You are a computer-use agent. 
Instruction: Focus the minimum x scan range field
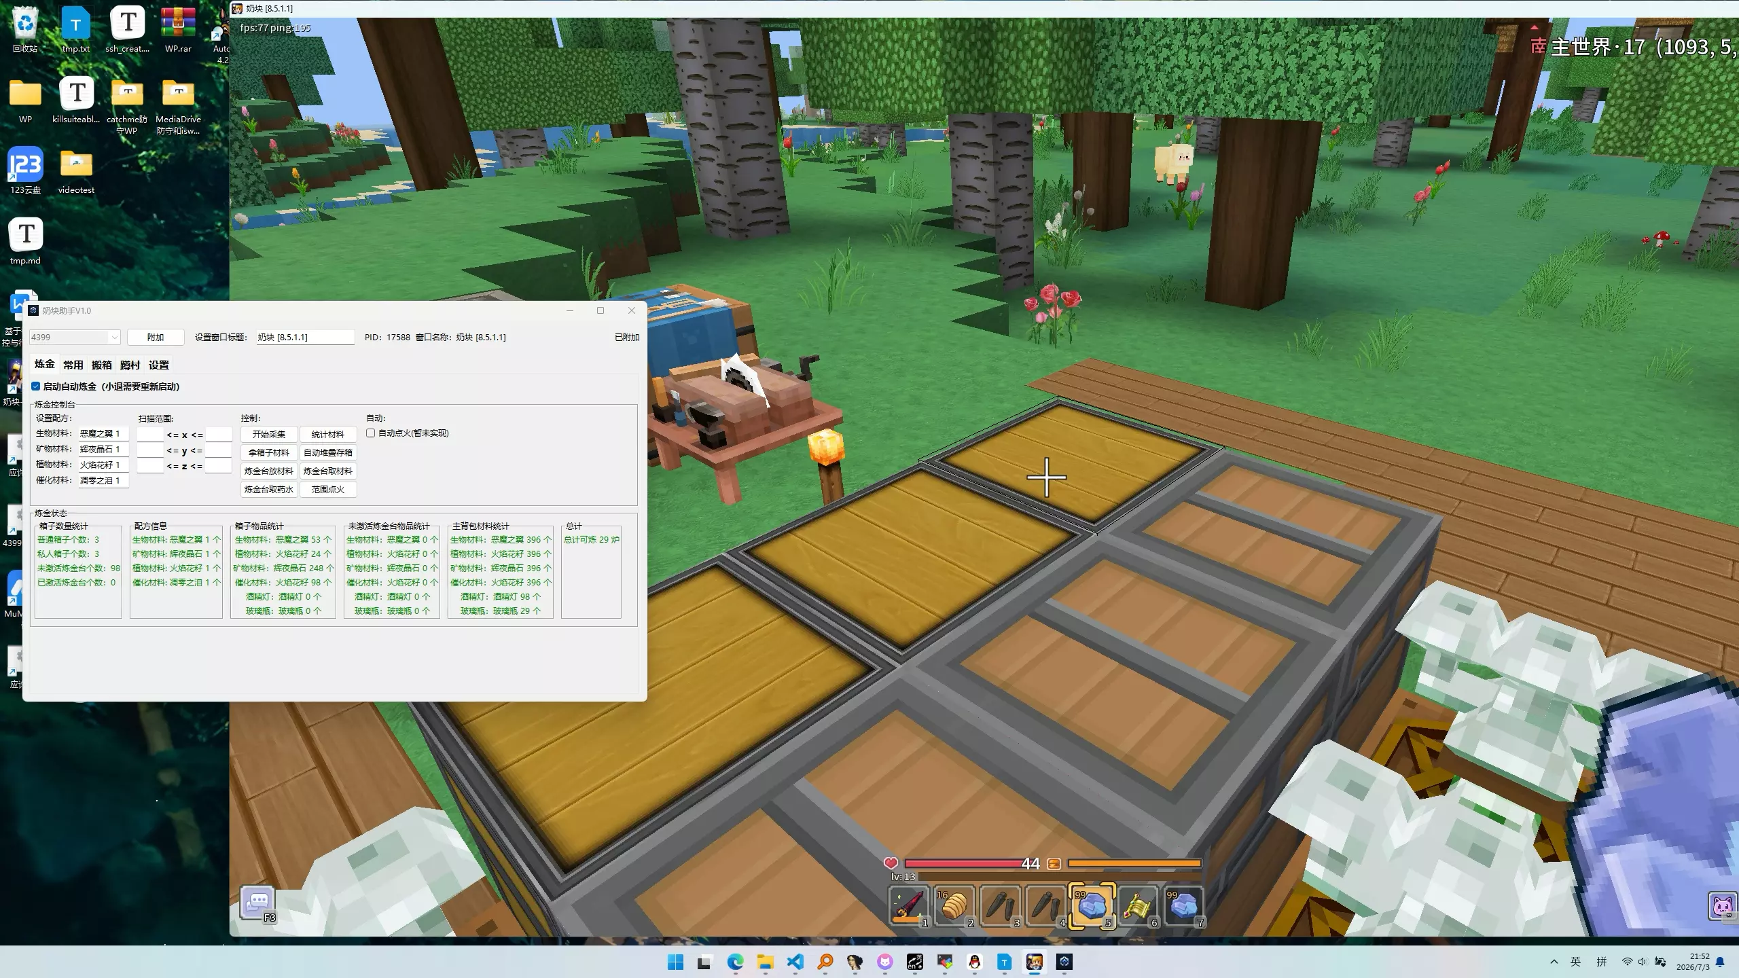pos(150,435)
